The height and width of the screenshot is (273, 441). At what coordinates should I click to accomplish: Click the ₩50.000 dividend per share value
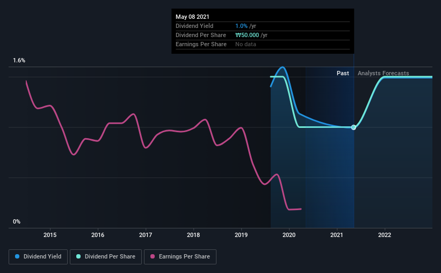pos(247,35)
